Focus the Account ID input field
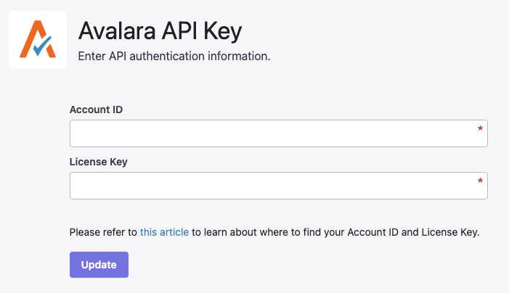Viewport: 509px width, 293px height. [x=269, y=133]
